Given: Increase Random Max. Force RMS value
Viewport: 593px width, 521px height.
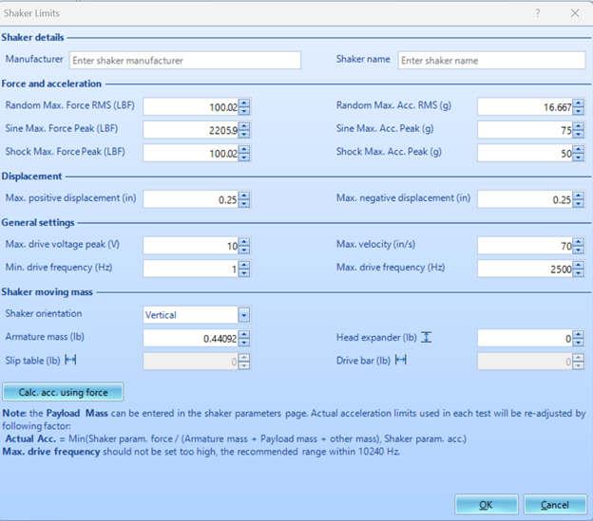Looking at the screenshot, I should pyautogui.click(x=244, y=103).
